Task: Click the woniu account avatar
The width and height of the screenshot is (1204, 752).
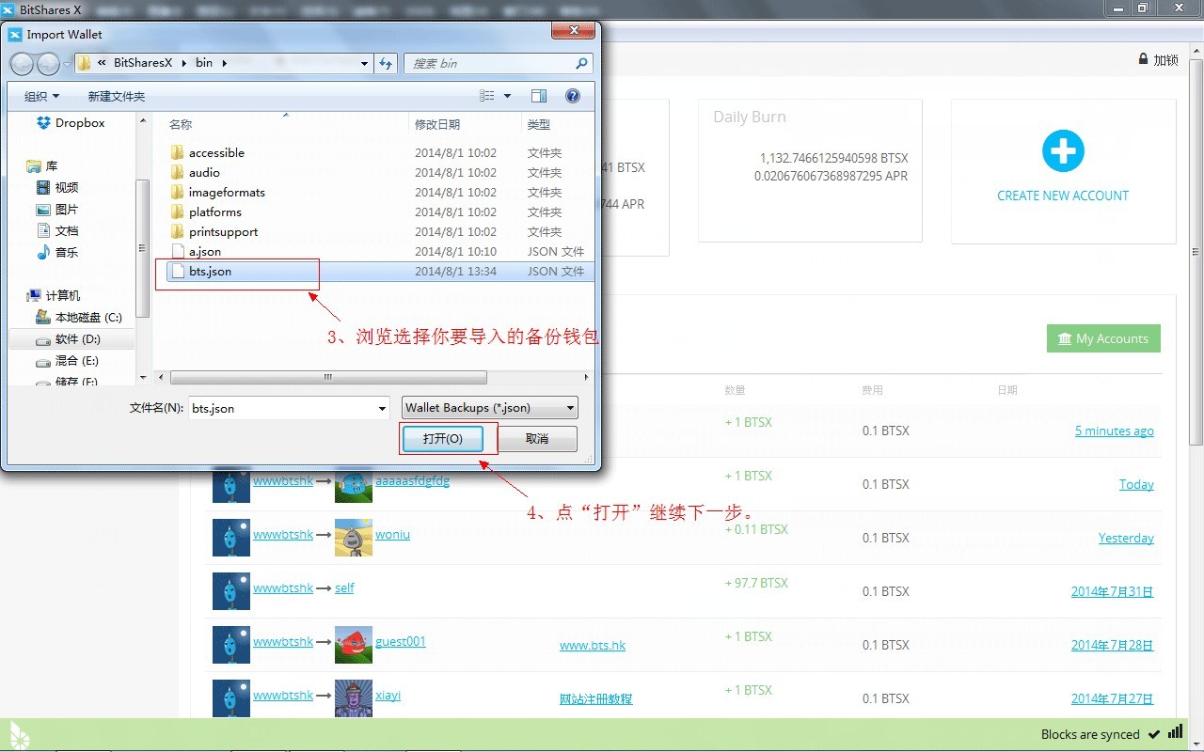Action: 354,538
